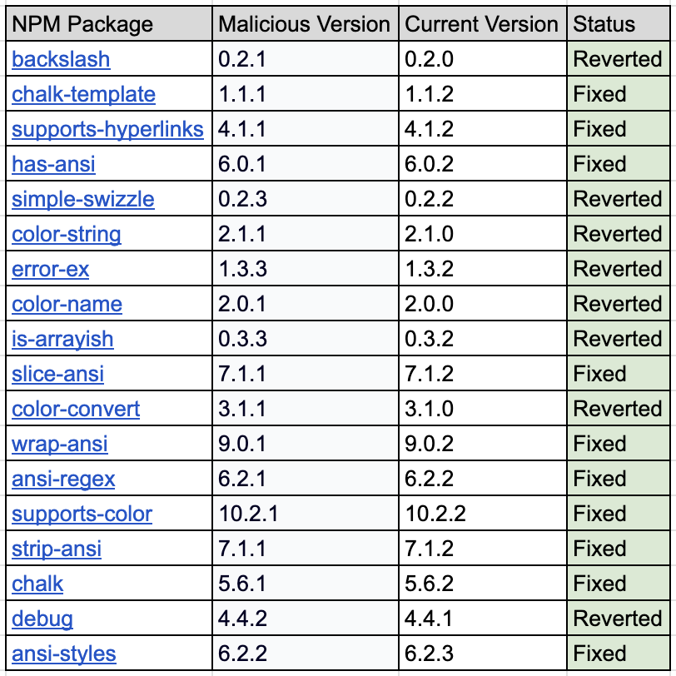This screenshot has width=676, height=676.
Task: Visit the supports-color link
Action: (82, 514)
